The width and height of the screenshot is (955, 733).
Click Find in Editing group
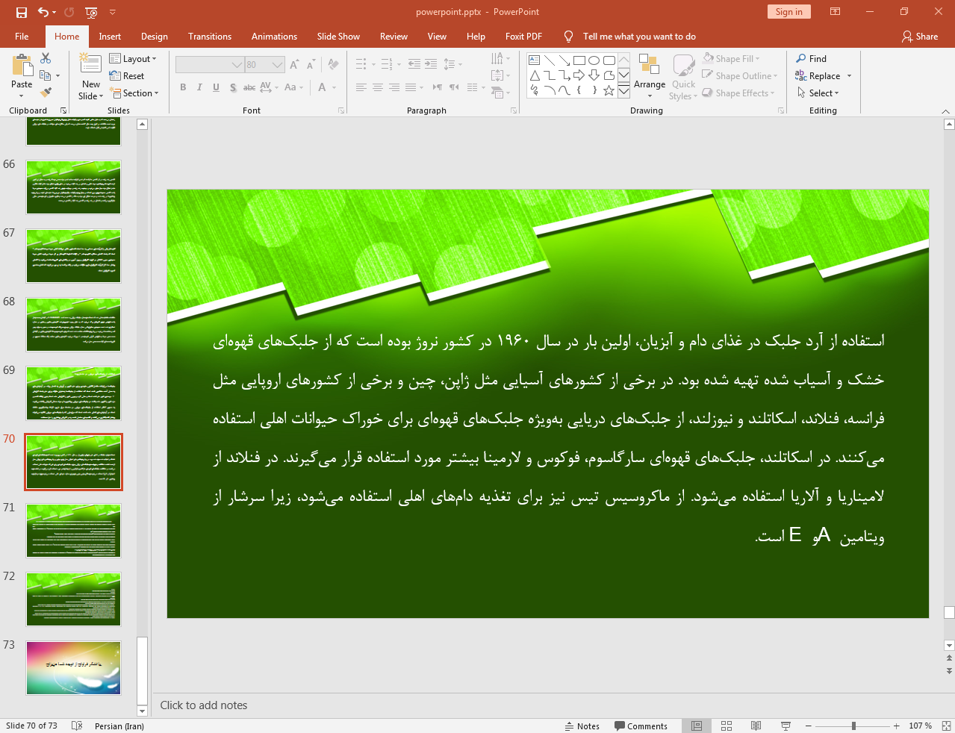point(812,59)
